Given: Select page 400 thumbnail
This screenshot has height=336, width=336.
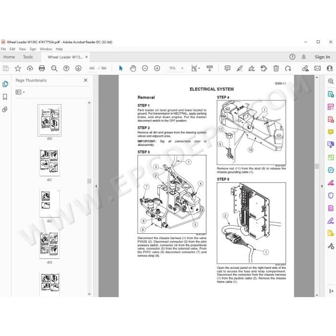Looking at the screenshot, I should point(49,120).
